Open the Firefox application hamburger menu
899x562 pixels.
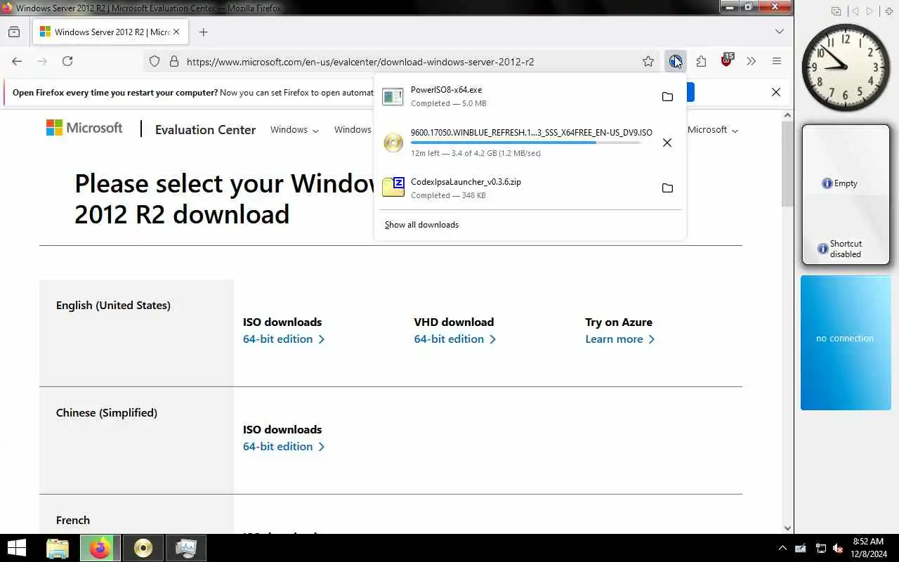(x=777, y=61)
